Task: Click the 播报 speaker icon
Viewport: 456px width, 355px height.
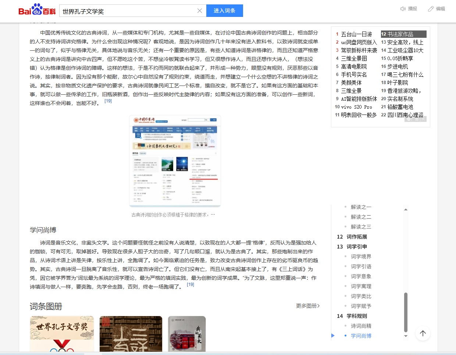Action: click(x=403, y=9)
